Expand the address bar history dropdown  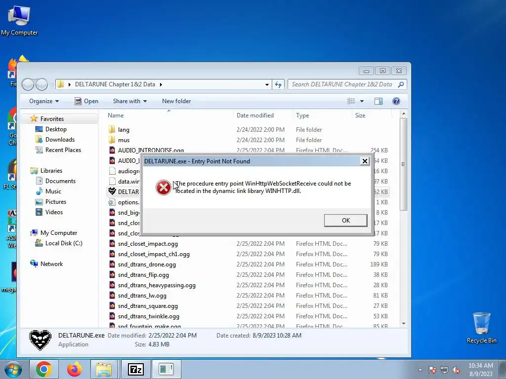(267, 84)
